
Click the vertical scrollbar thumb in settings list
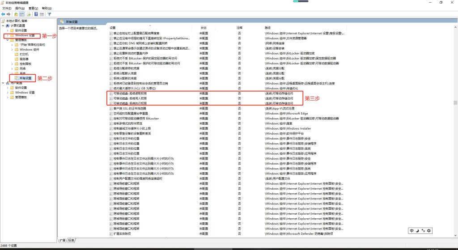pos(455,102)
